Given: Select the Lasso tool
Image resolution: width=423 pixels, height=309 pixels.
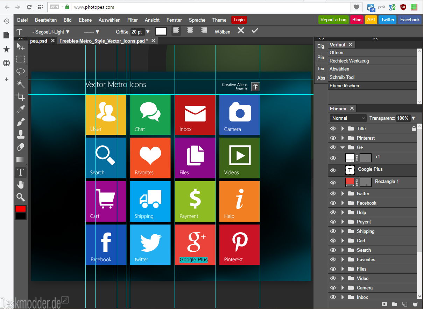Looking at the screenshot, I should 21,72.
